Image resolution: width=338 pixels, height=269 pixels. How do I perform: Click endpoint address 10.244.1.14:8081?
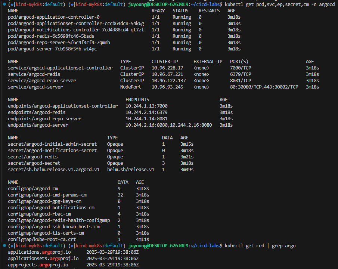[x=146, y=119]
